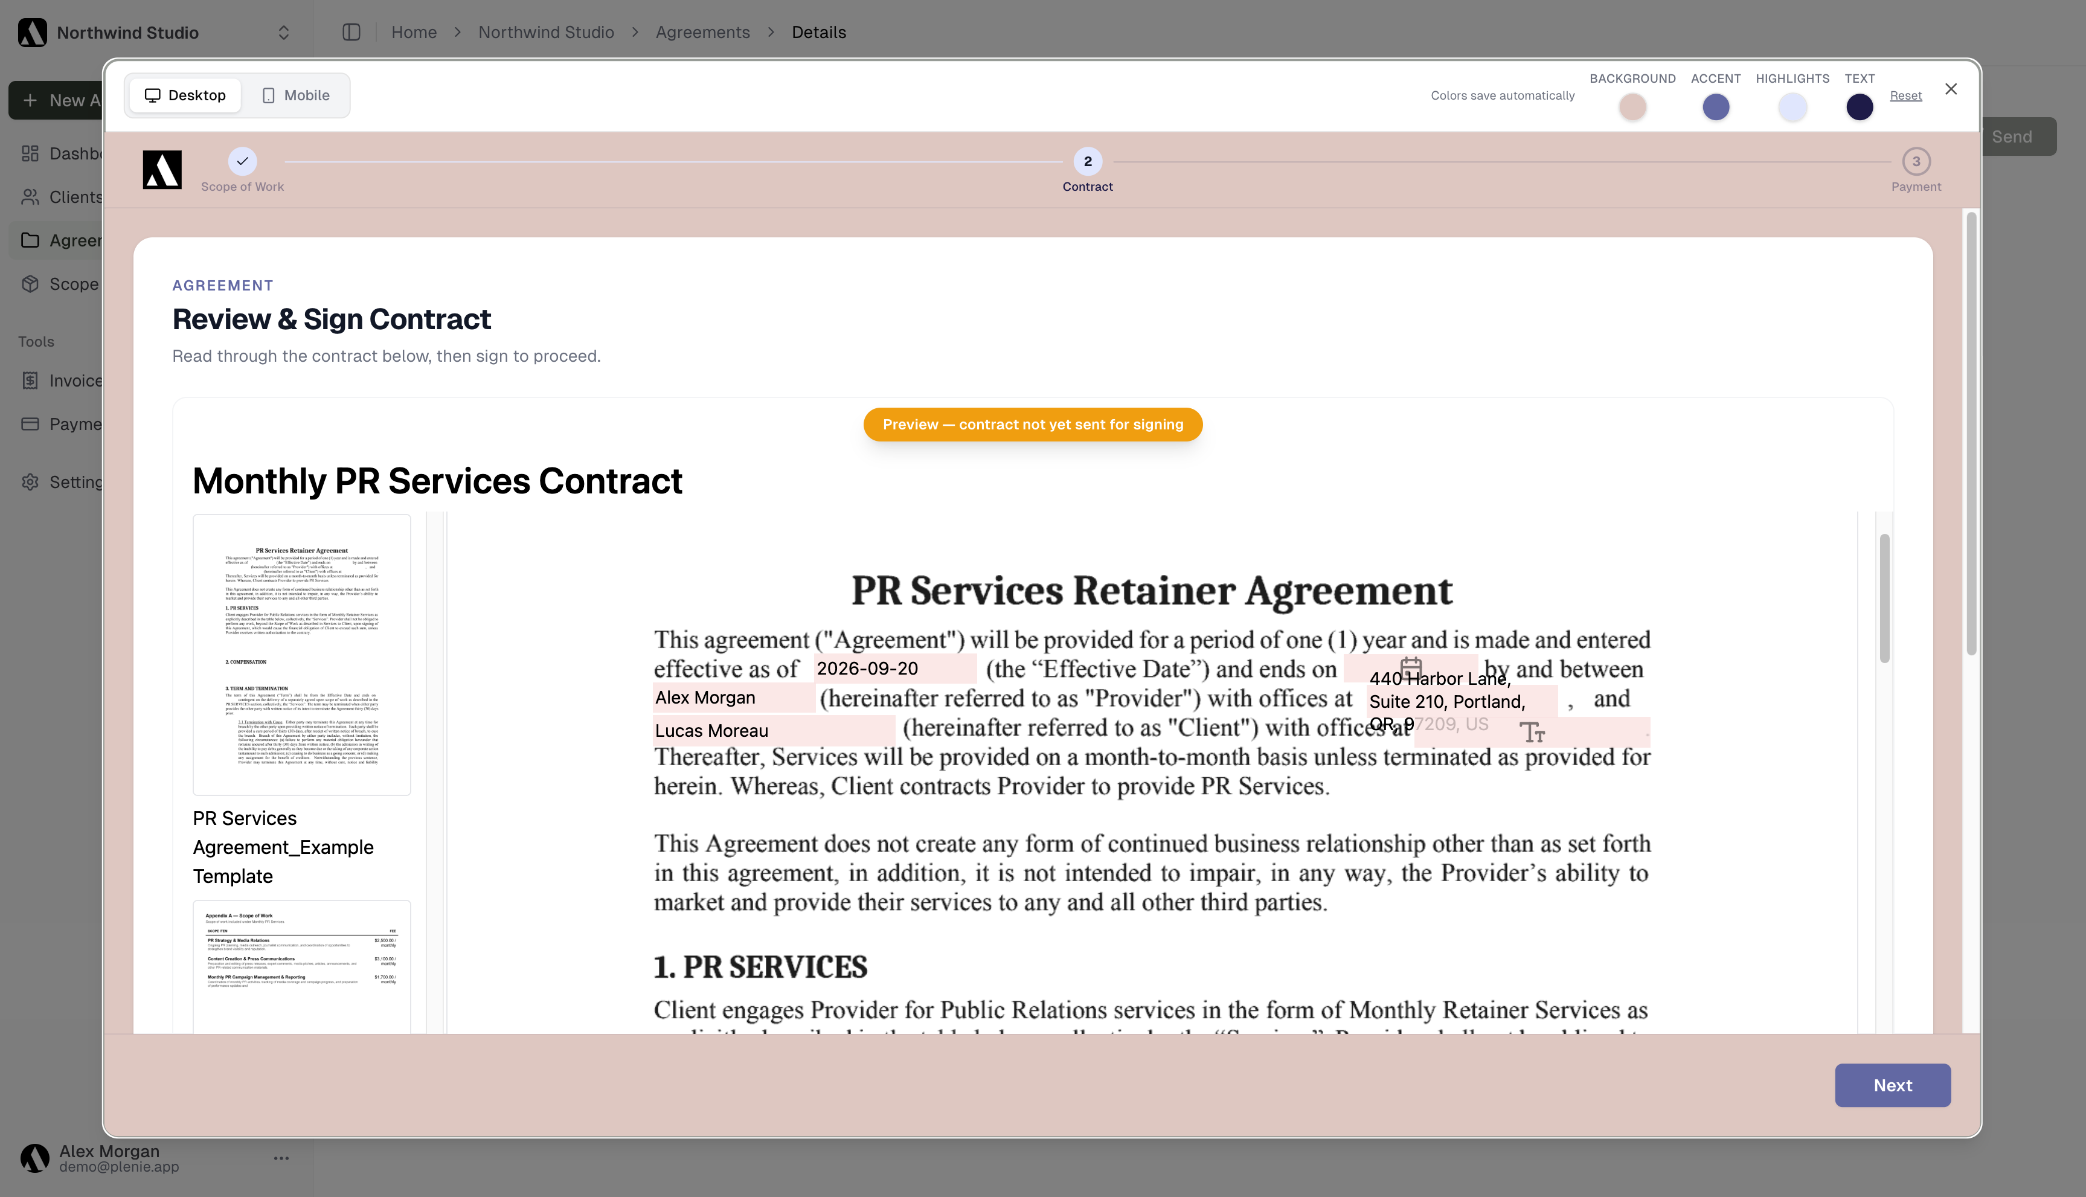Open Clients in the sidebar

62,197
